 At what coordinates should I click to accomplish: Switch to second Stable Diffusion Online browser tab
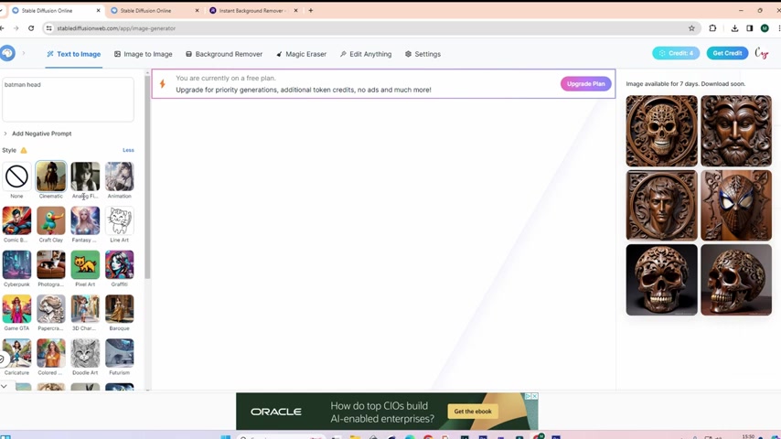(155, 10)
